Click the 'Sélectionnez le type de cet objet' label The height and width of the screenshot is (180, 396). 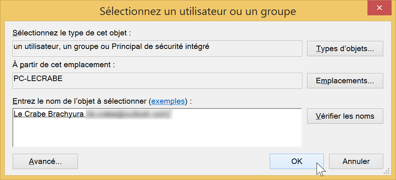(72, 33)
